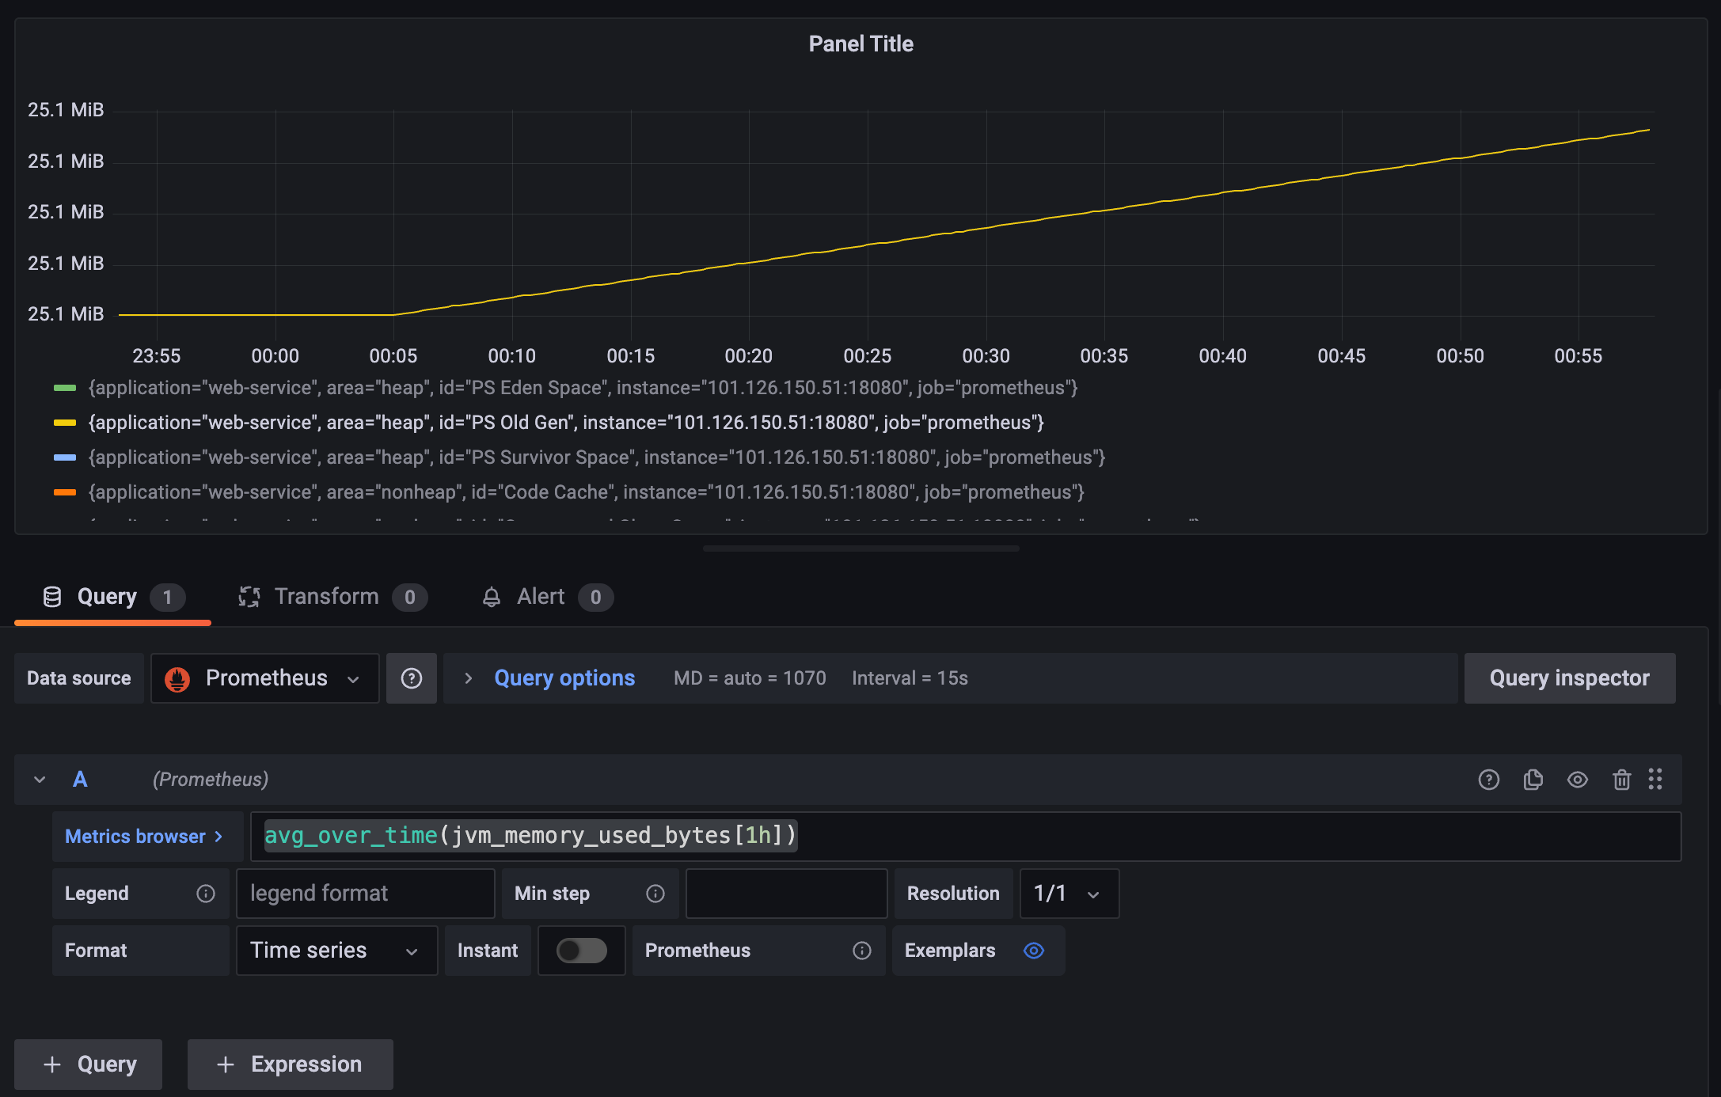Open query A help icon

[1488, 780]
